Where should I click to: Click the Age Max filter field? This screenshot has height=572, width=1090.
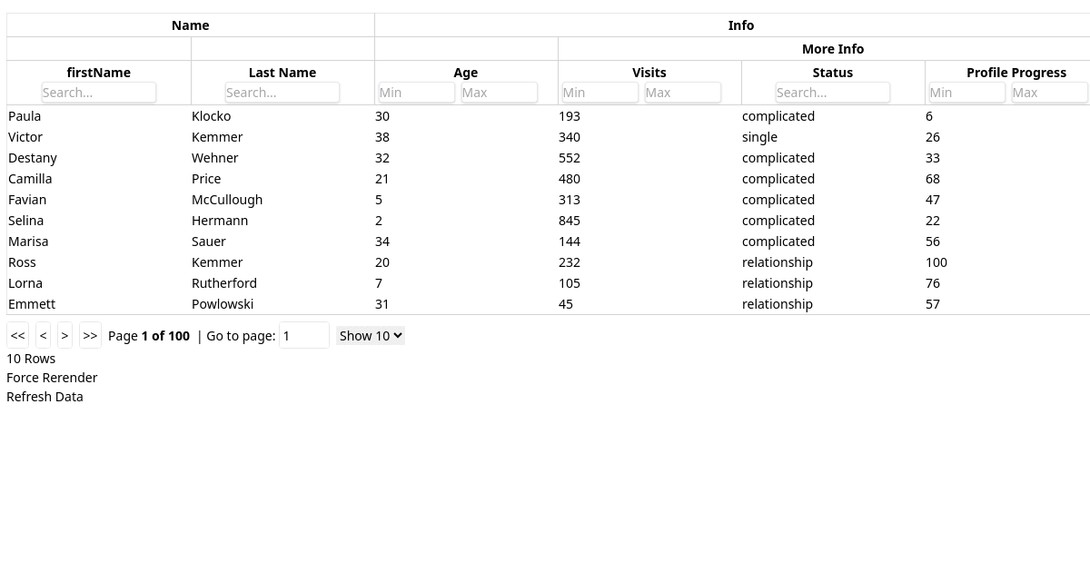[x=499, y=92]
